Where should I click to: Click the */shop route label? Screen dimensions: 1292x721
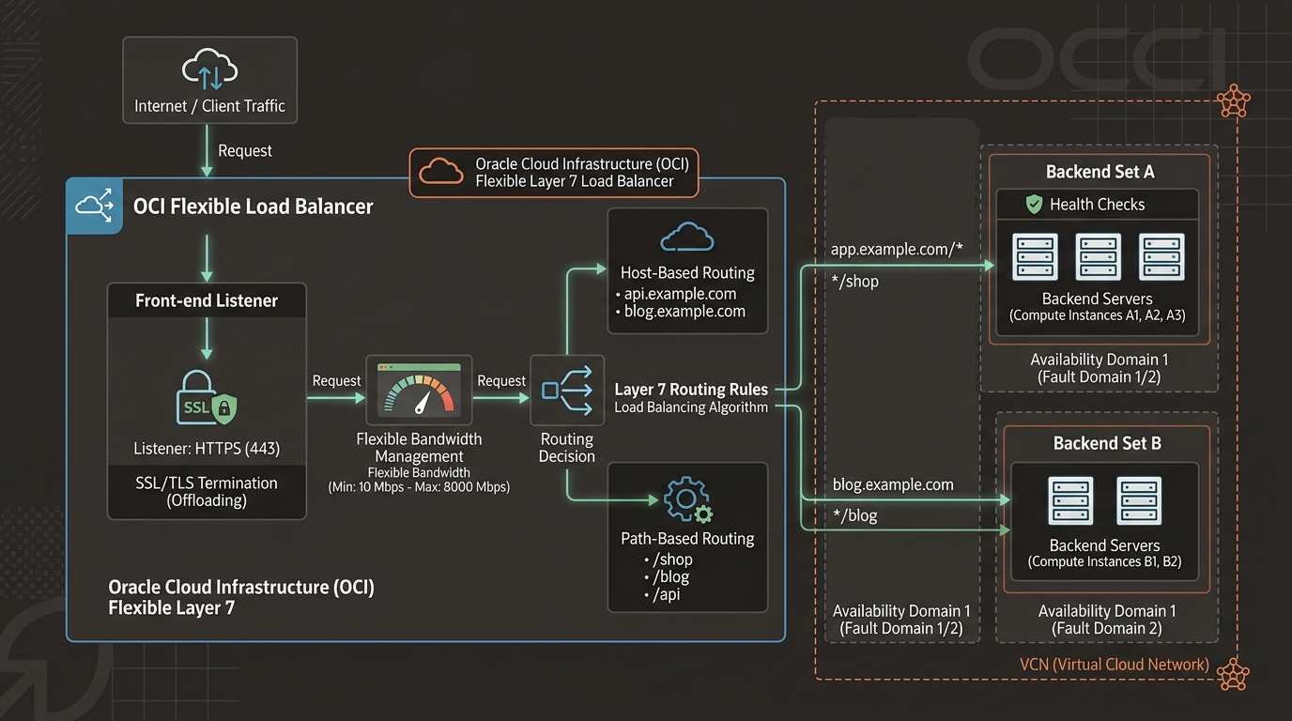click(854, 281)
